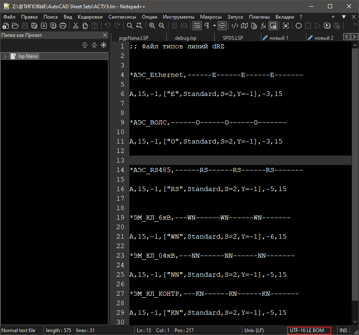Switch to the debug.lsp tab

186,38
